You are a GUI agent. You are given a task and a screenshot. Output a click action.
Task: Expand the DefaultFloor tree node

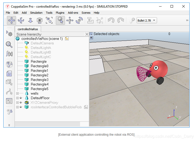click(x=18, y=98)
